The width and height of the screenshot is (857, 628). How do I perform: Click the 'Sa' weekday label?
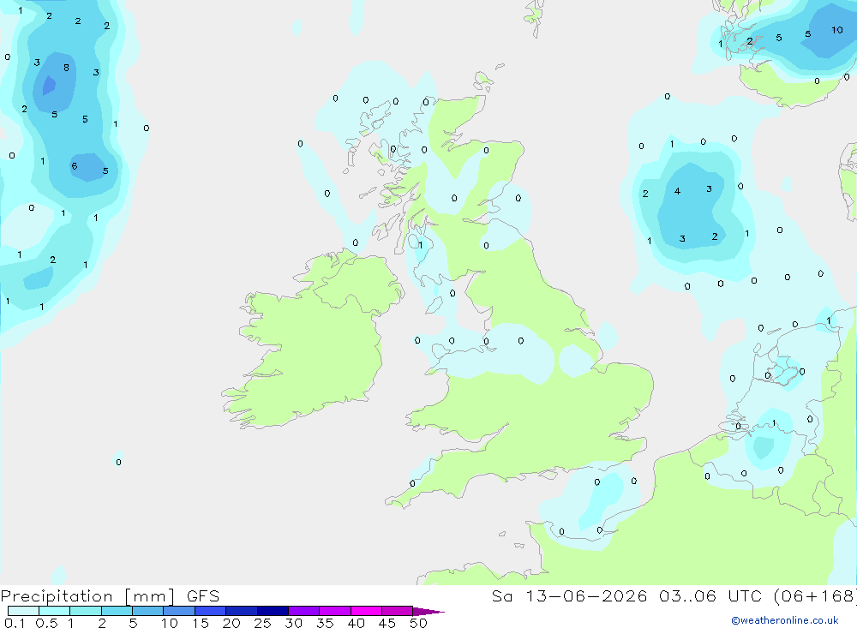coord(501,596)
